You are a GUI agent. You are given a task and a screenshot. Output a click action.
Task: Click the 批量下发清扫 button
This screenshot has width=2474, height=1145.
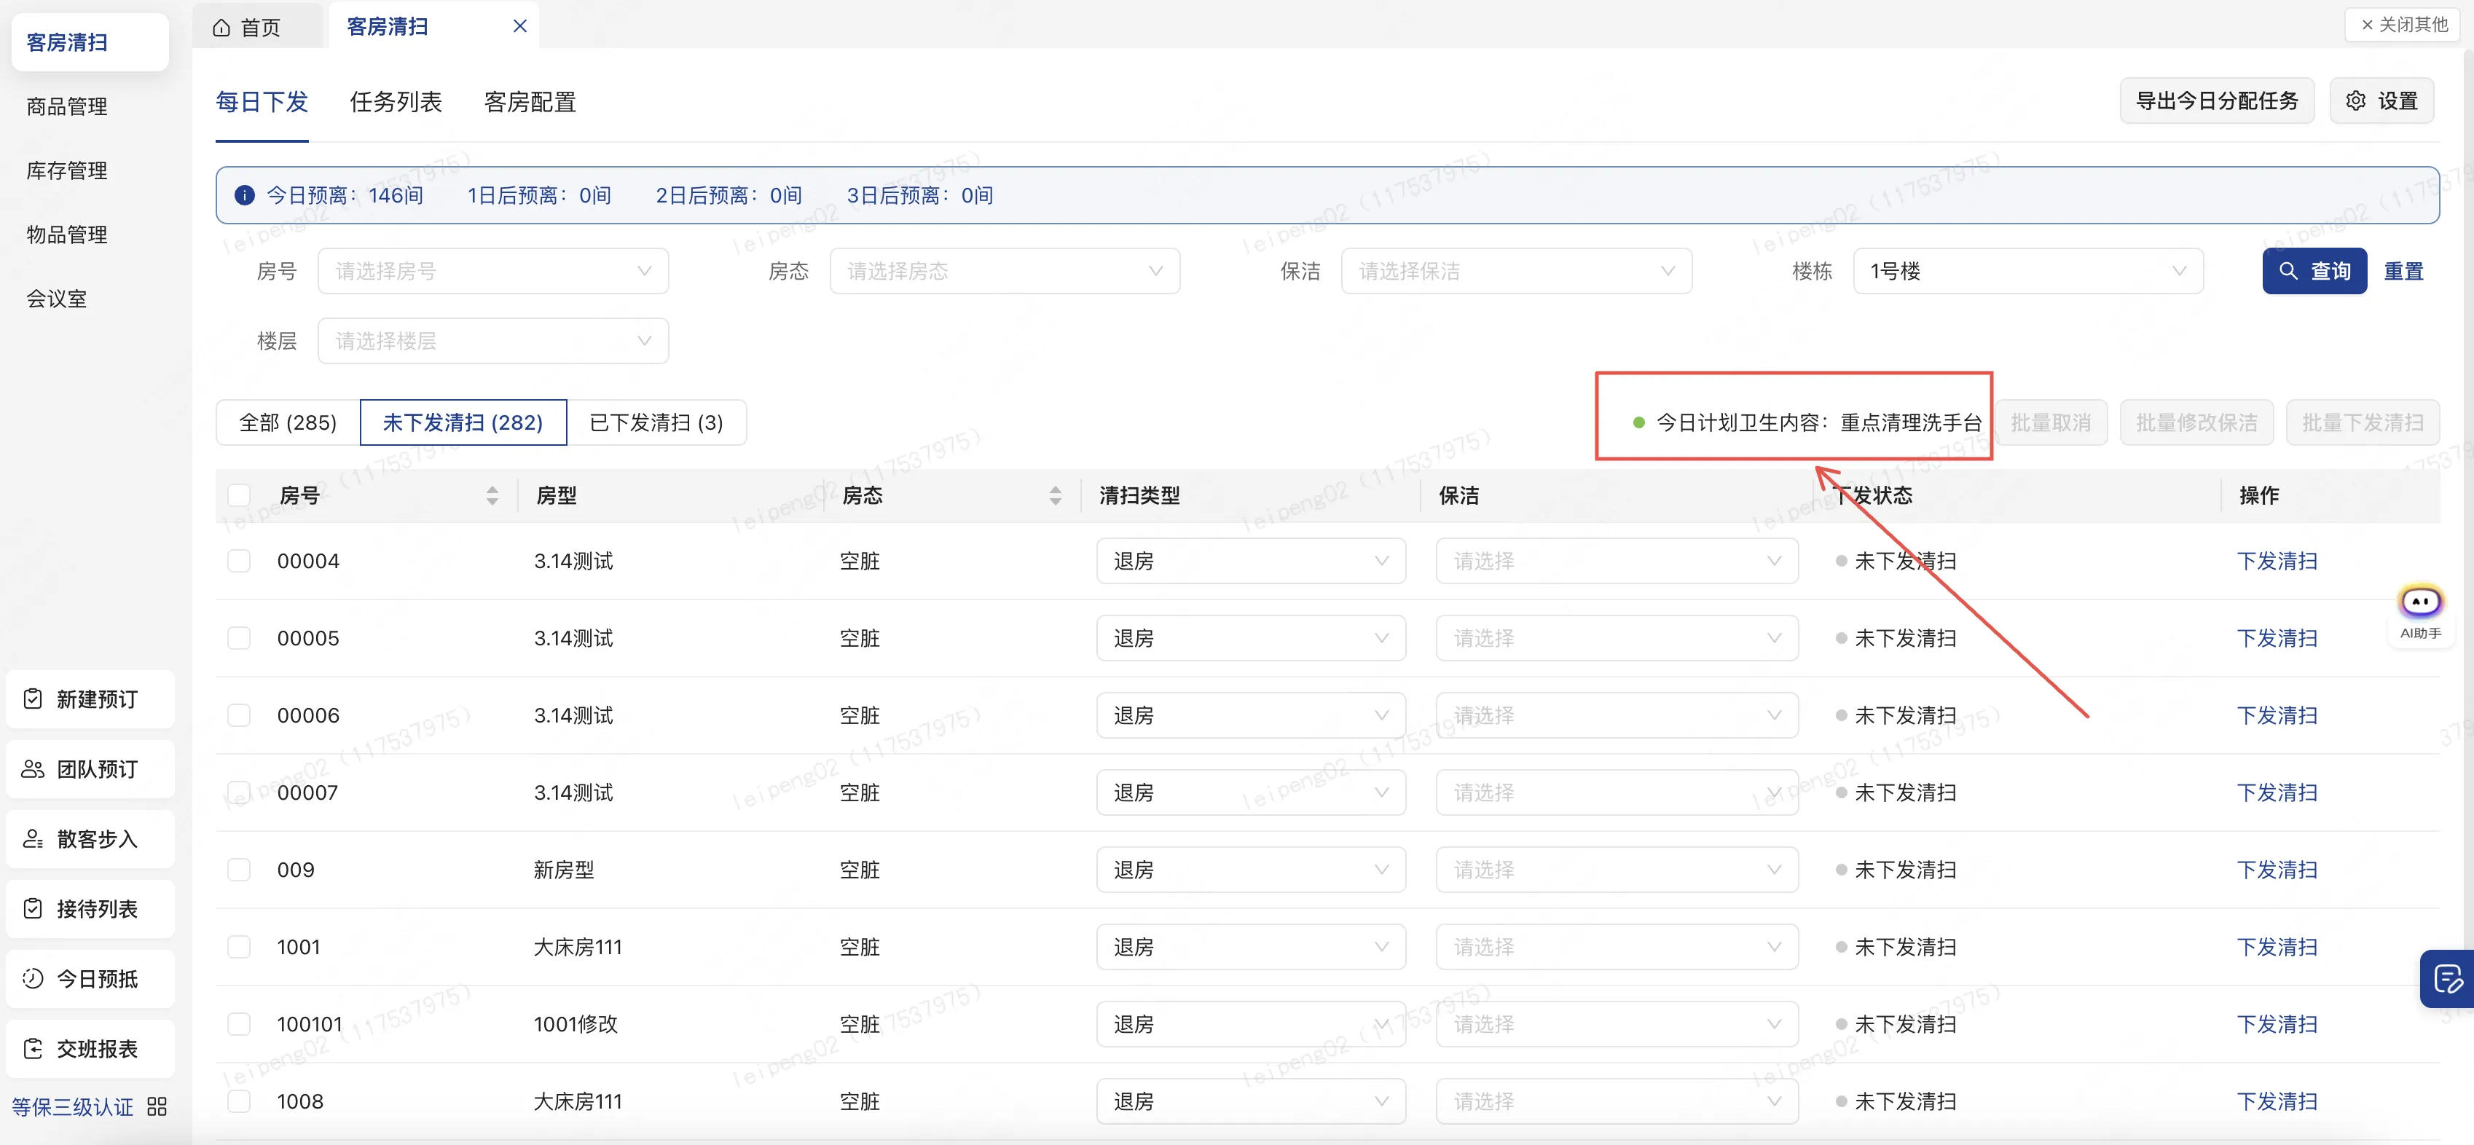click(2362, 422)
